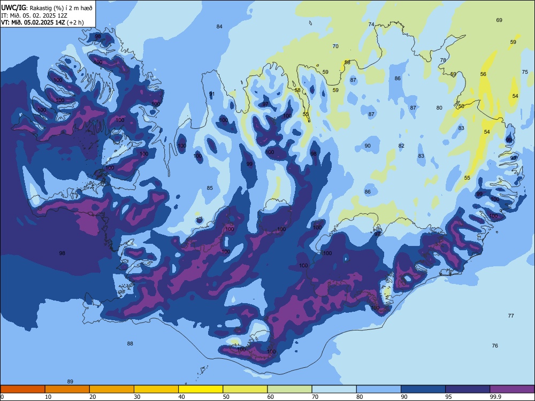This screenshot has height=401, width=535.
Task: Click the dark blue 90–95 legend color block
Action: (x=423, y=389)
